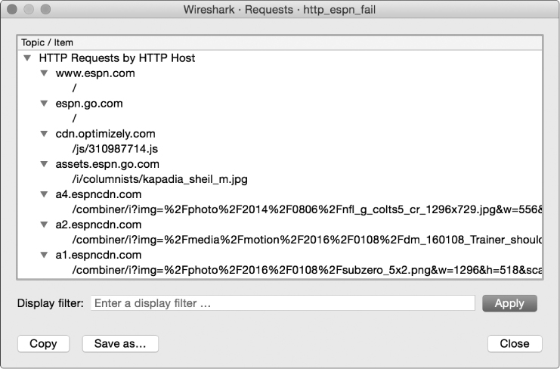
Task: Click the Topic / Item column header
Action: coord(280,42)
